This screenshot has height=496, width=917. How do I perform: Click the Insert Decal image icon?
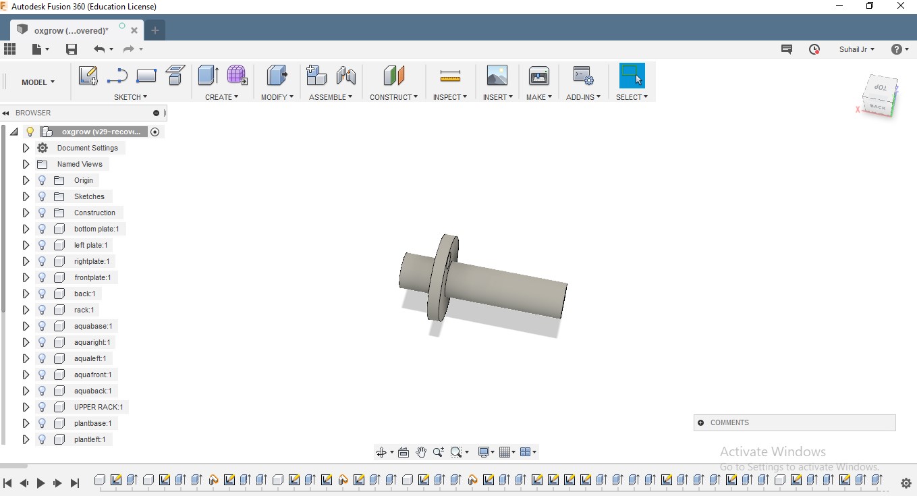497,75
